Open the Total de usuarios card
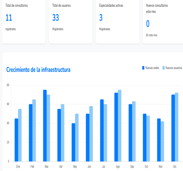The image size is (183, 171). pyautogui.click(x=71, y=21)
